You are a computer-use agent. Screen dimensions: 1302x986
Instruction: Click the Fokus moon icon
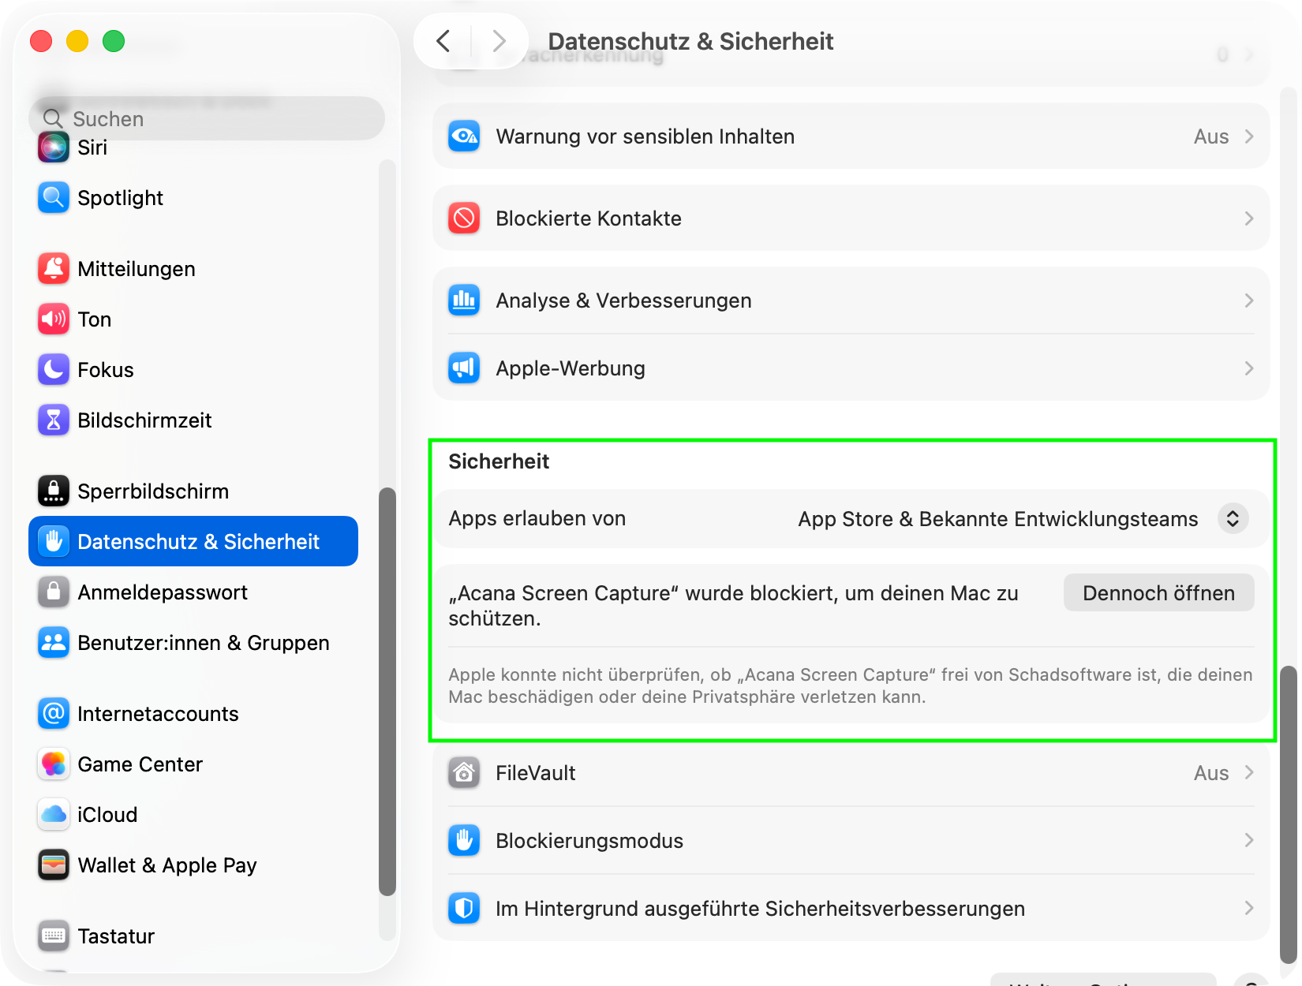54,370
